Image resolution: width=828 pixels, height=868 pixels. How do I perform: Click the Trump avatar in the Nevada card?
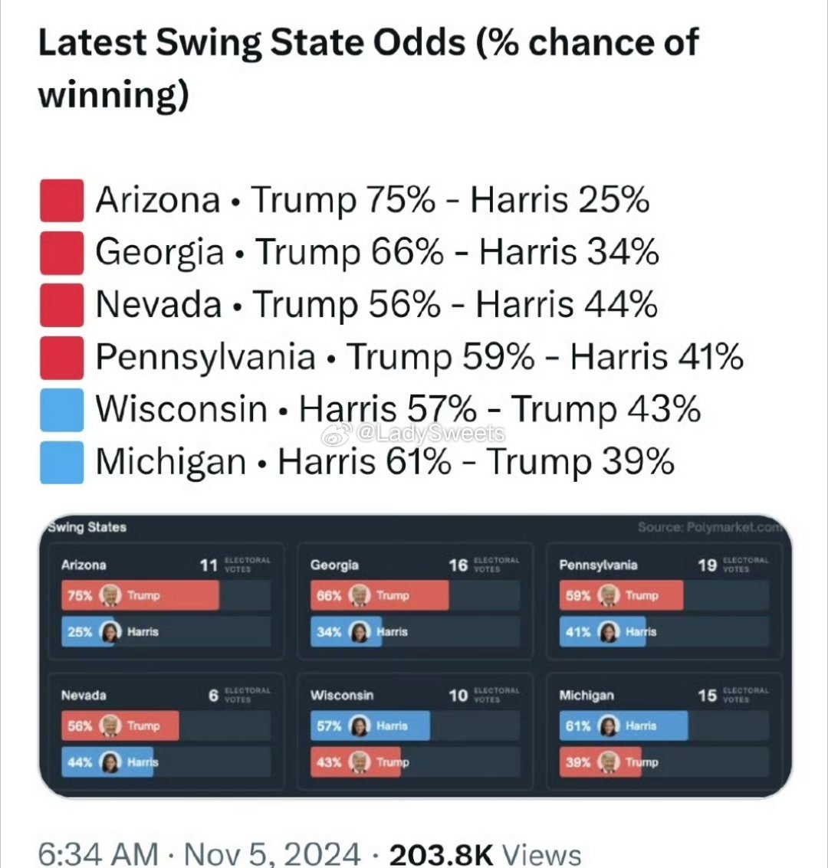pos(111,726)
